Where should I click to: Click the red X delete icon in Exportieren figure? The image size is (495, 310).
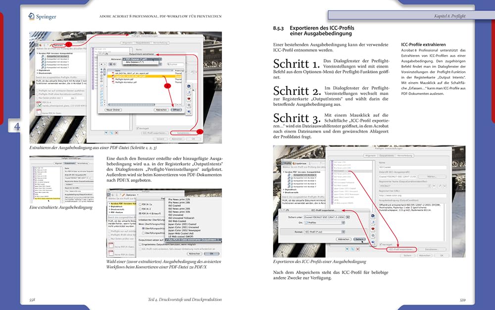point(358,249)
